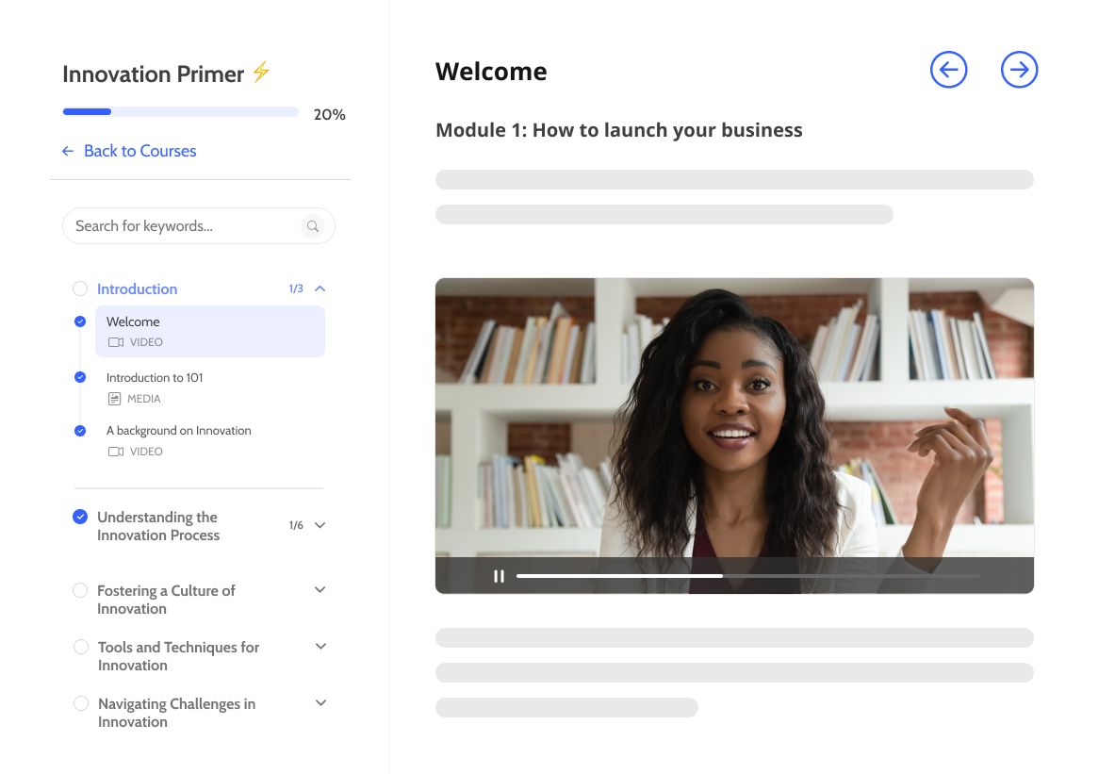Toggle the Welcome lesson completed checkmark
This screenshot has height=774, width=1115.
(x=80, y=321)
